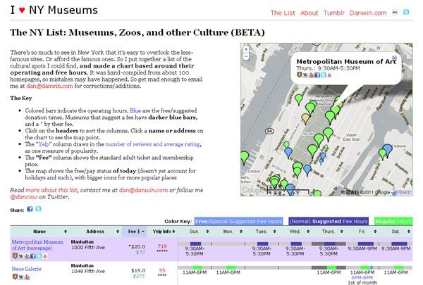Open Foursquare icon in the map popup

tap(299, 75)
